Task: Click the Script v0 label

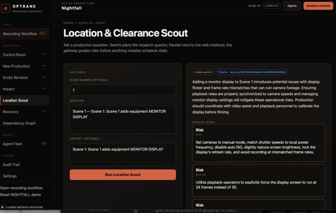Action: point(254,6)
